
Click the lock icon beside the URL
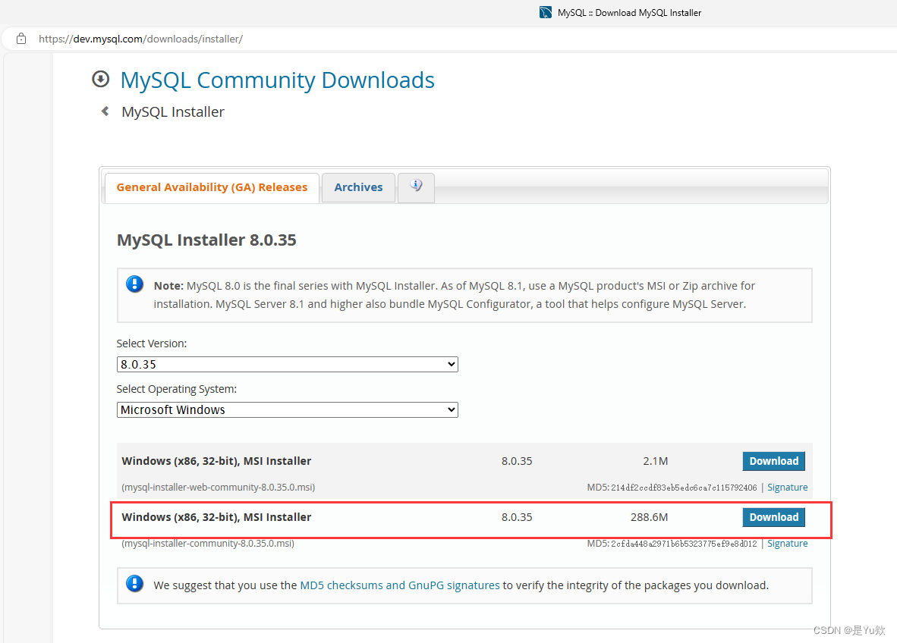(21, 39)
